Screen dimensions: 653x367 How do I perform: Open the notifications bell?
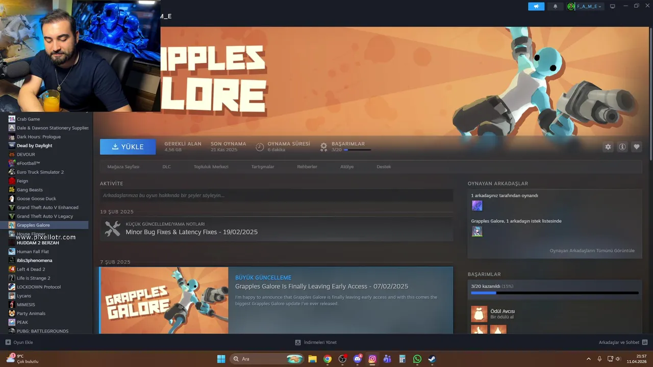point(555,6)
